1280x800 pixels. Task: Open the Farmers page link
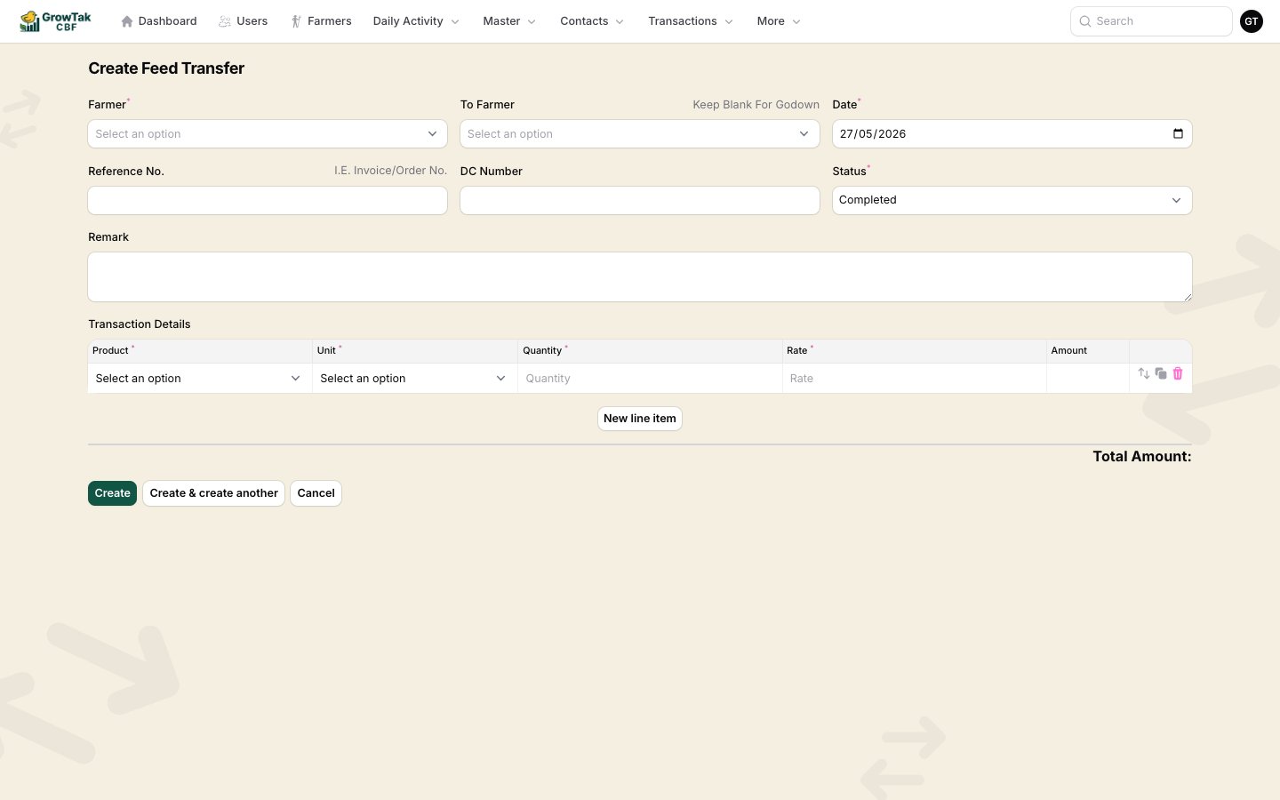point(322,21)
